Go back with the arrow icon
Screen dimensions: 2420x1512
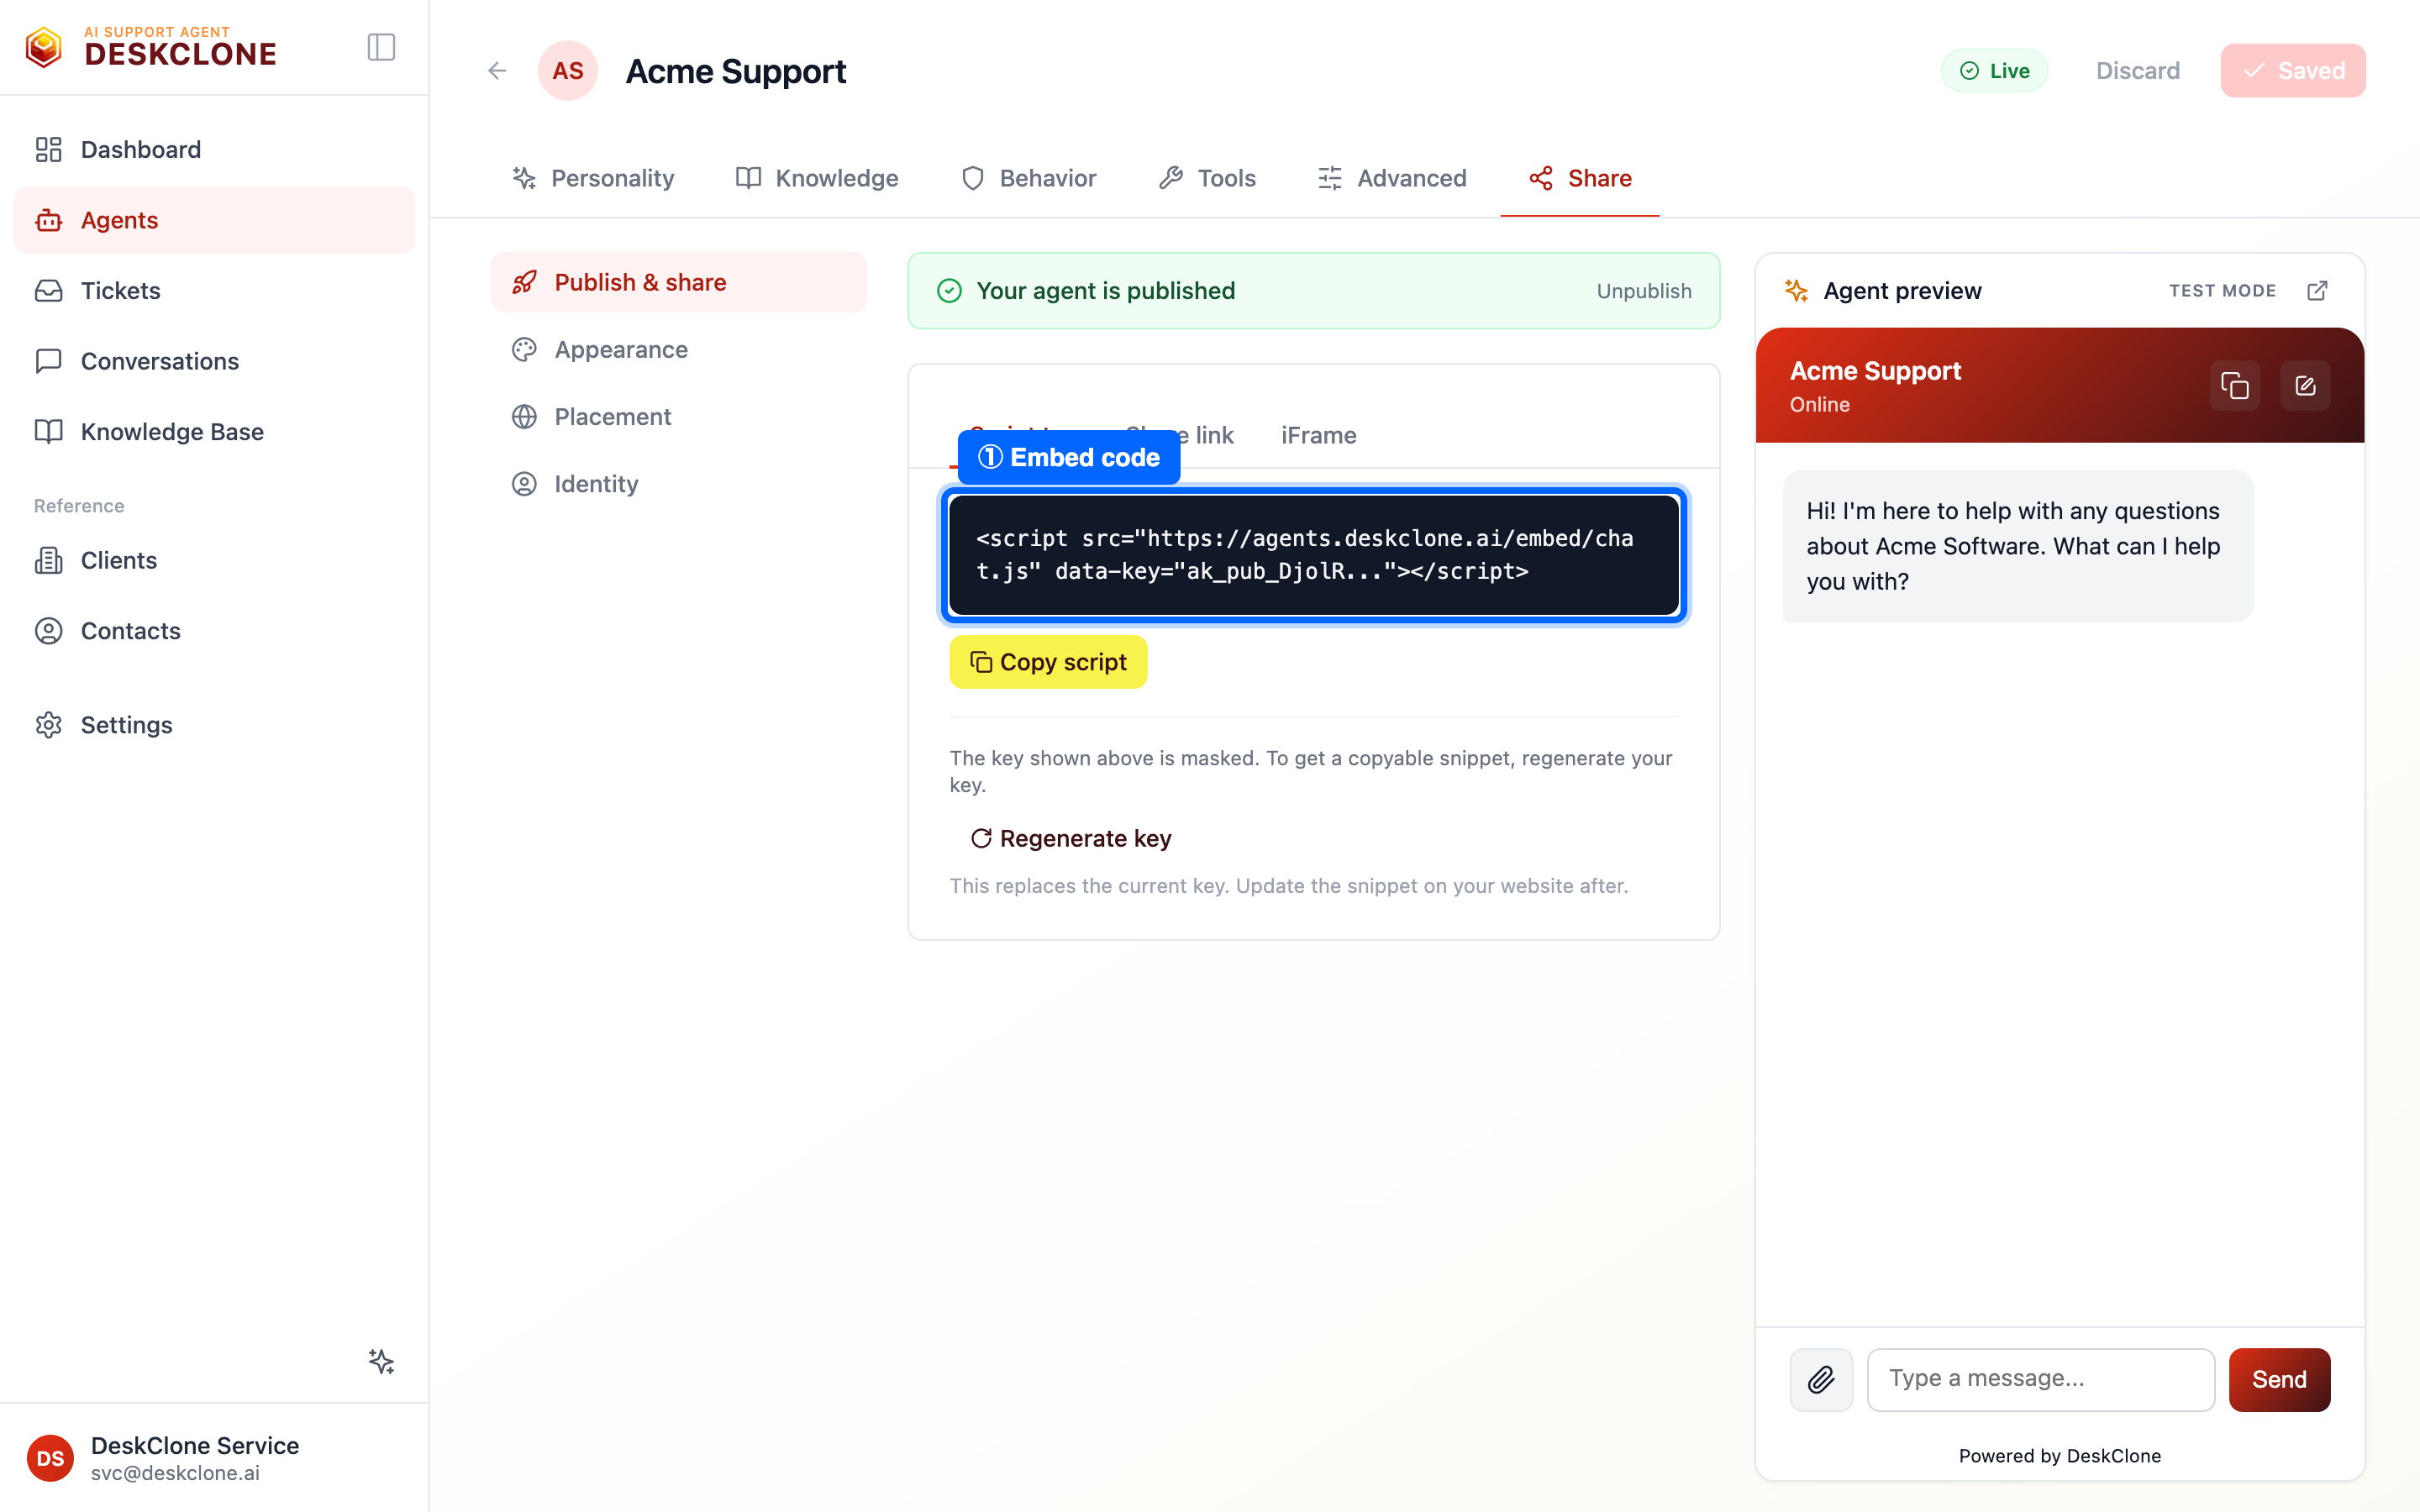tap(497, 71)
